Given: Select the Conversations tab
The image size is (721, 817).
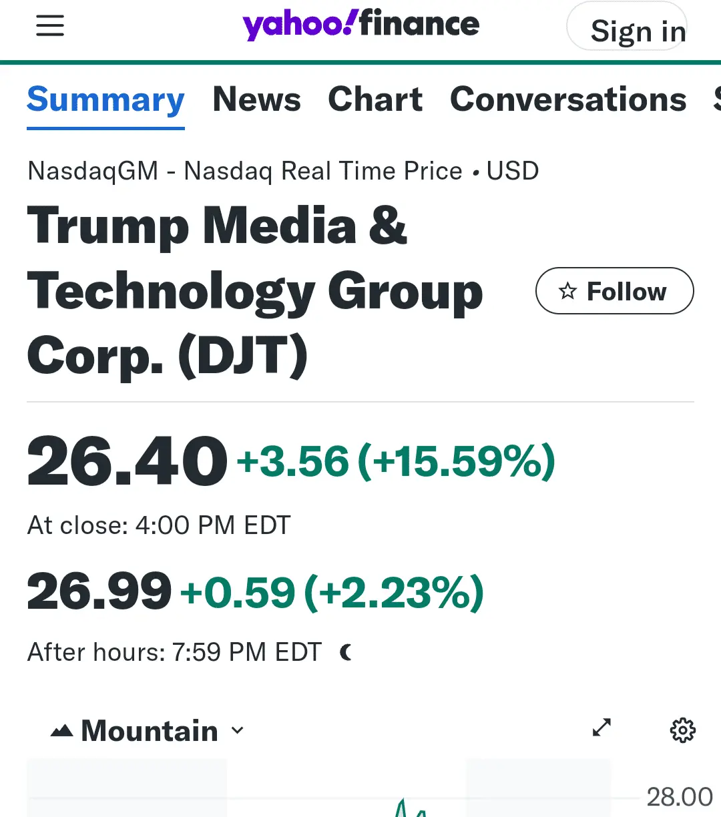Looking at the screenshot, I should click(568, 100).
